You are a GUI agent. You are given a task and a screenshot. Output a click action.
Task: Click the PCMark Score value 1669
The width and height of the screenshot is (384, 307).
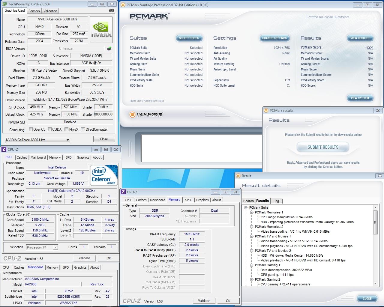[369, 48]
